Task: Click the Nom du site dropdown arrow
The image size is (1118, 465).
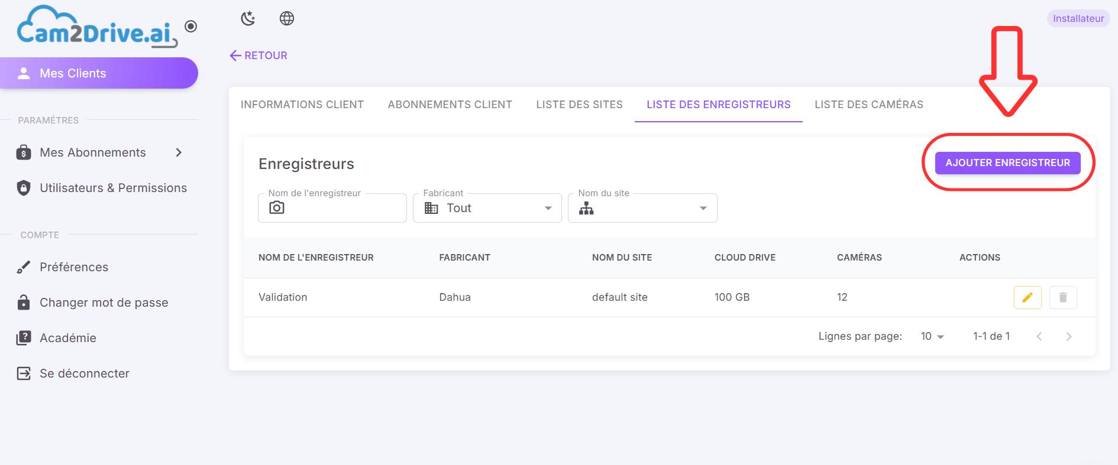Action: [703, 208]
